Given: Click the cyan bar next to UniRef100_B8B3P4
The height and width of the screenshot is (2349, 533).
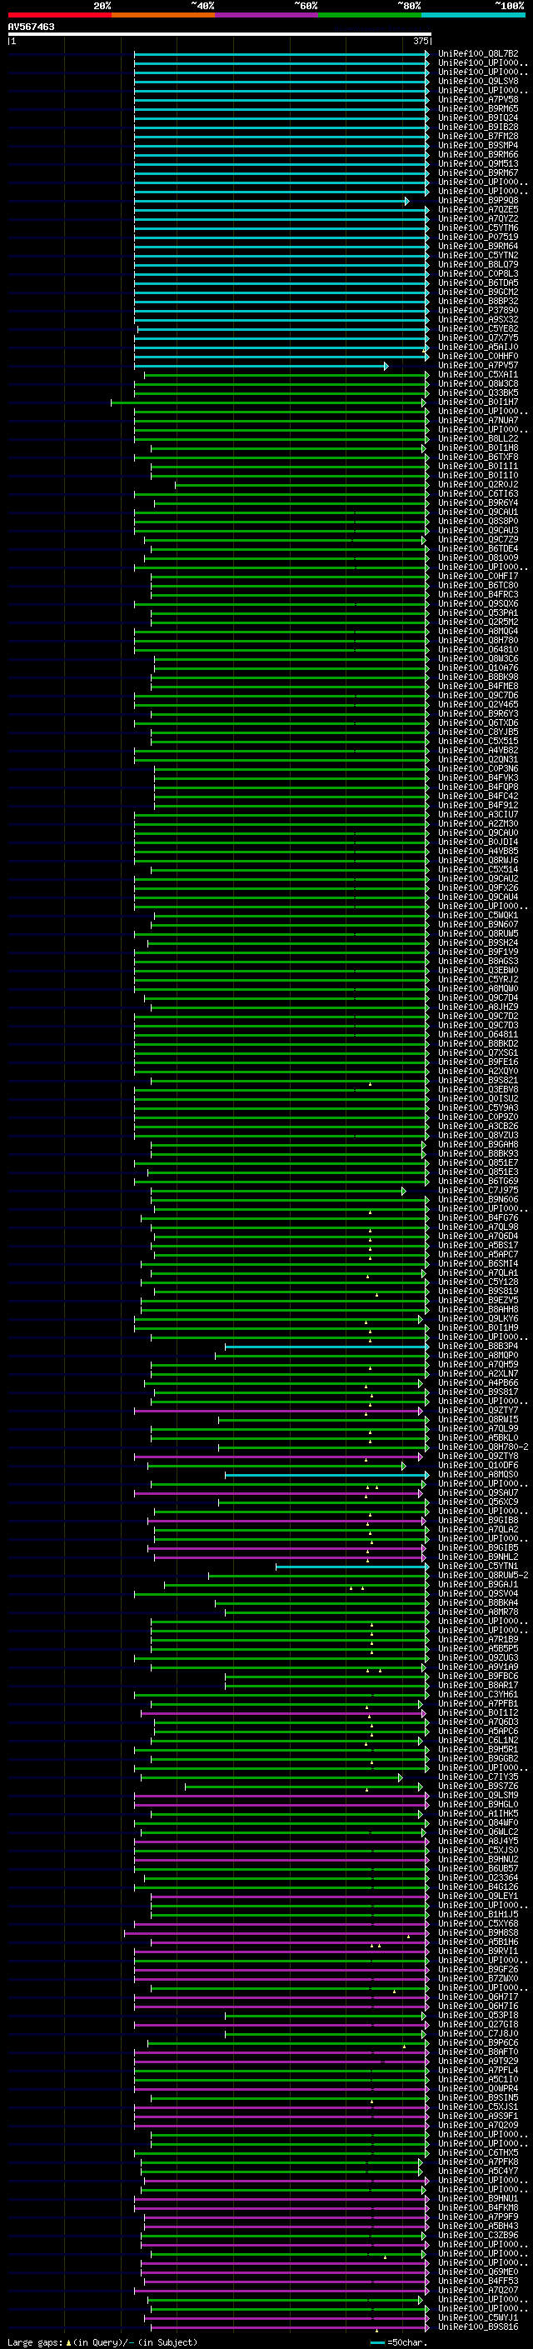Looking at the screenshot, I should (327, 1347).
